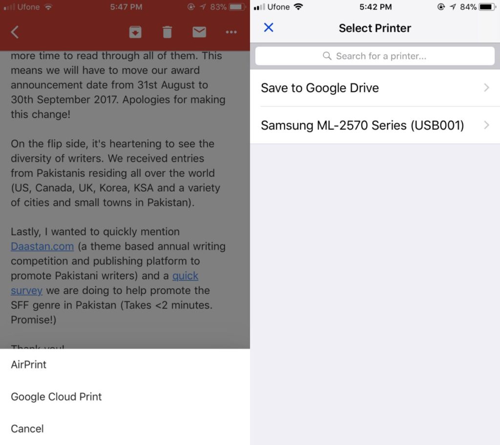Tap the magnifier icon in printer search
The height and width of the screenshot is (445, 500).
tap(326, 56)
